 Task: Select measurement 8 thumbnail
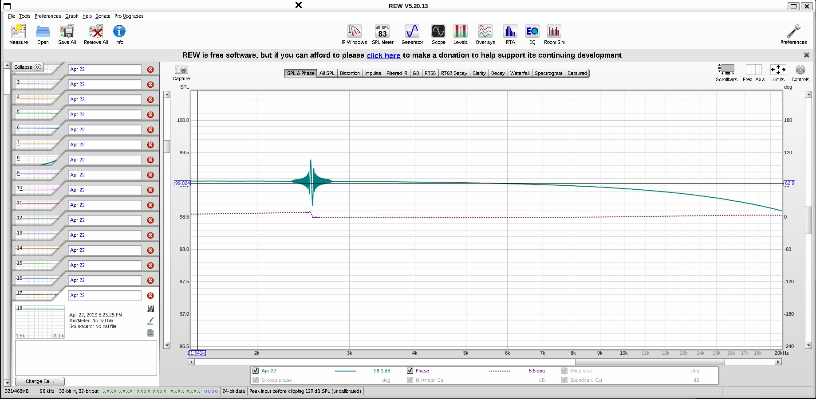[38, 160]
